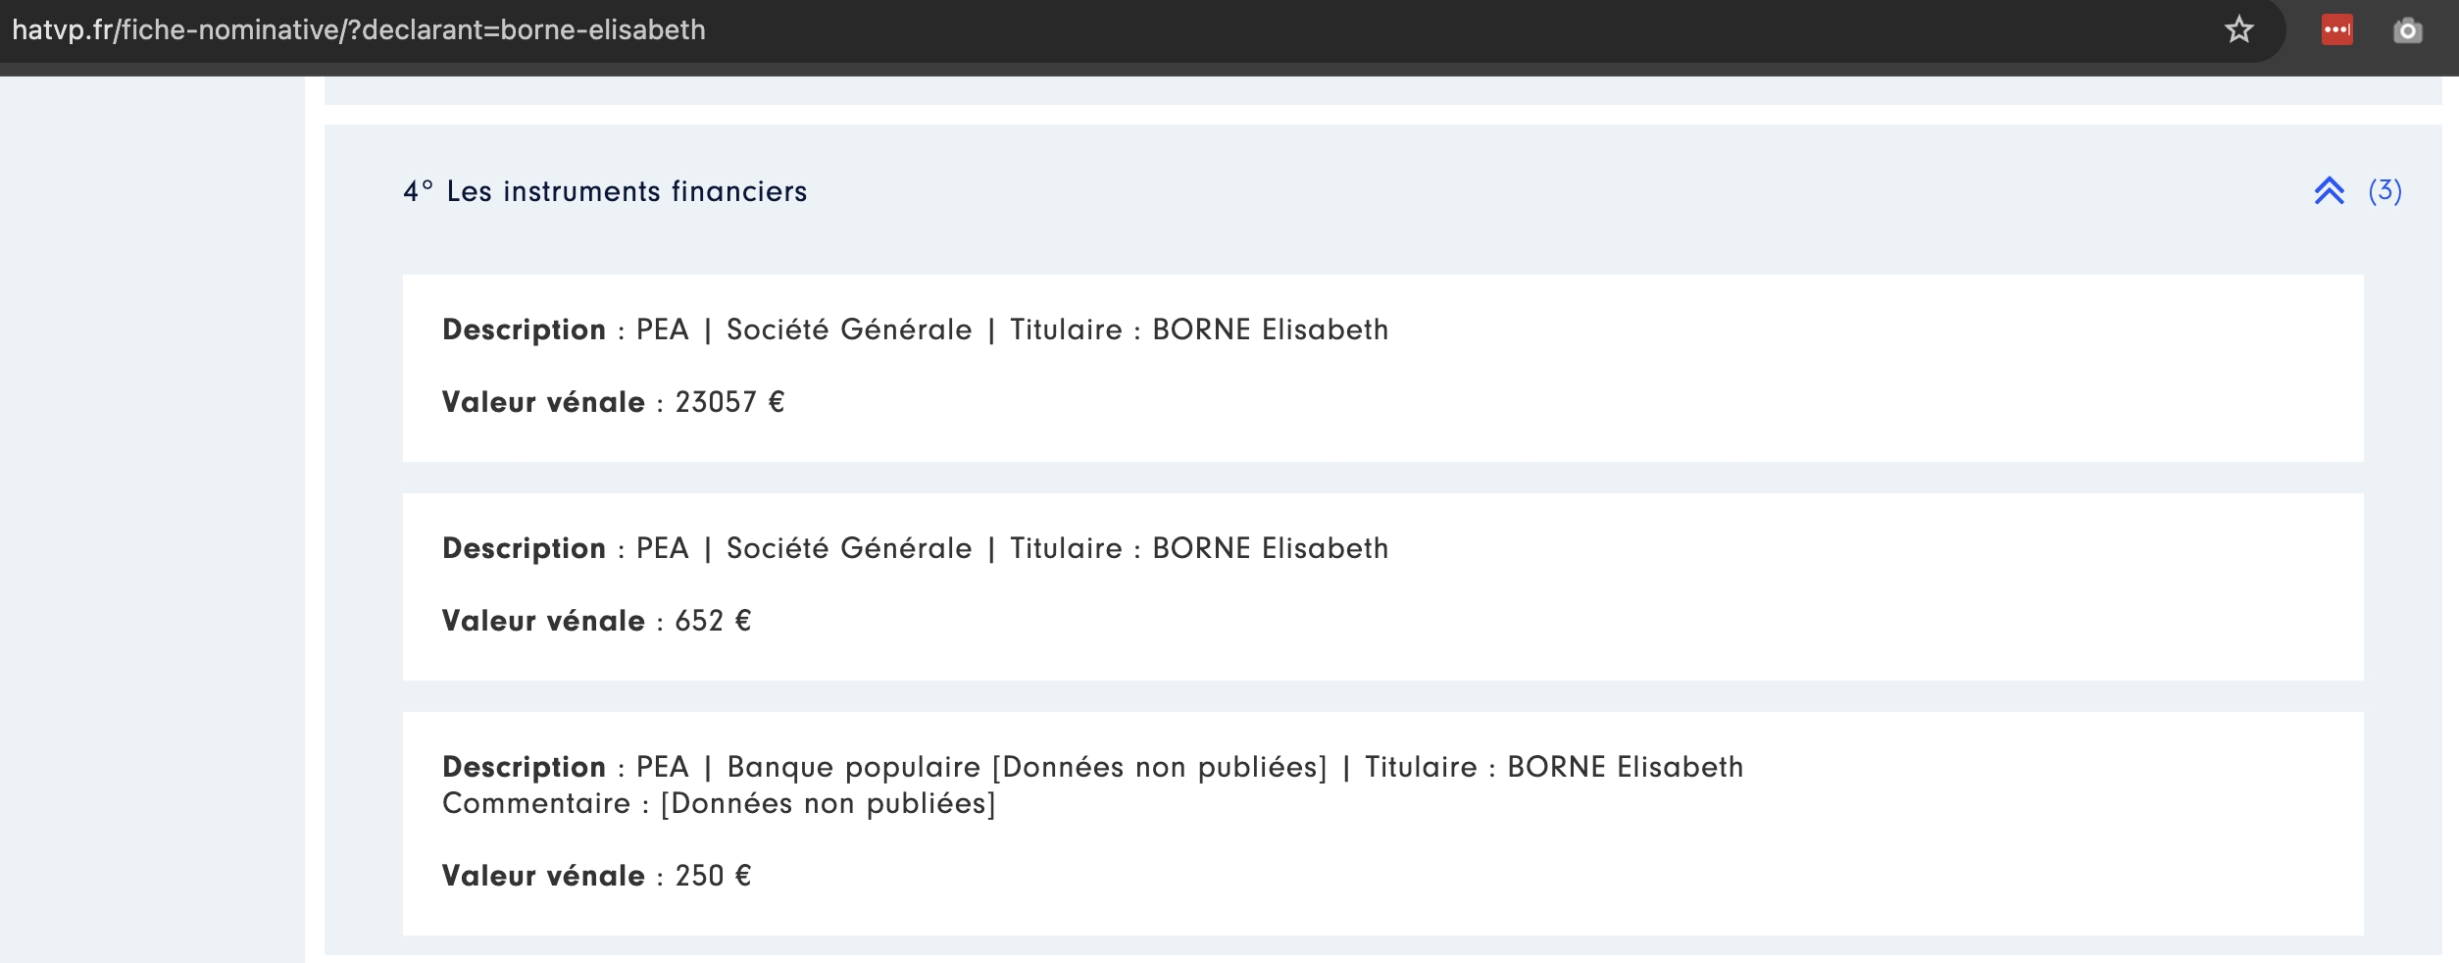Click the 'Valeur vénale' label in the 250 € card
Viewport: 2459px width, 963px height.
click(x=543, y=876)
